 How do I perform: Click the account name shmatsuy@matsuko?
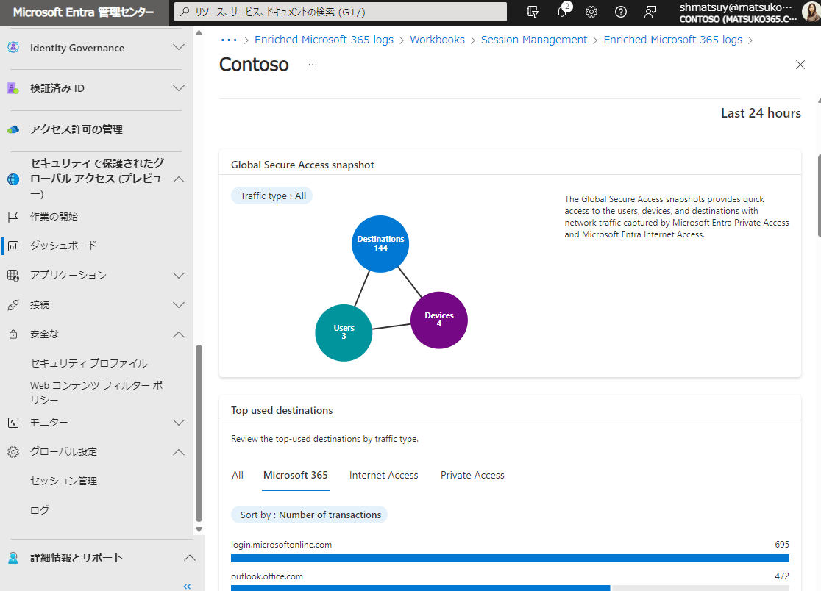tap(736, 7)
